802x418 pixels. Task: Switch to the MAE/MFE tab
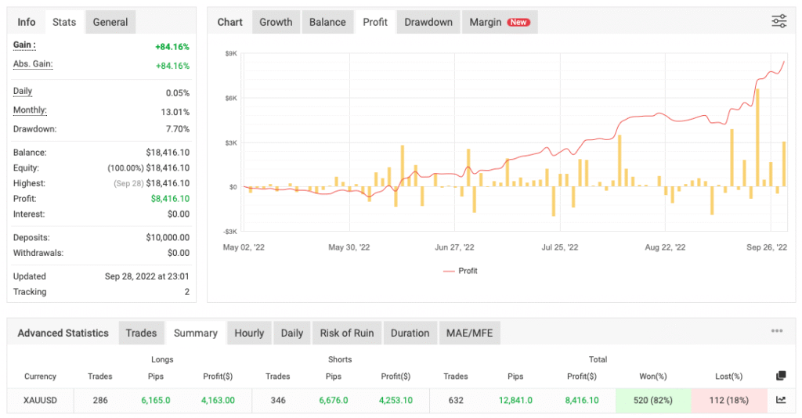click(470, 333)
